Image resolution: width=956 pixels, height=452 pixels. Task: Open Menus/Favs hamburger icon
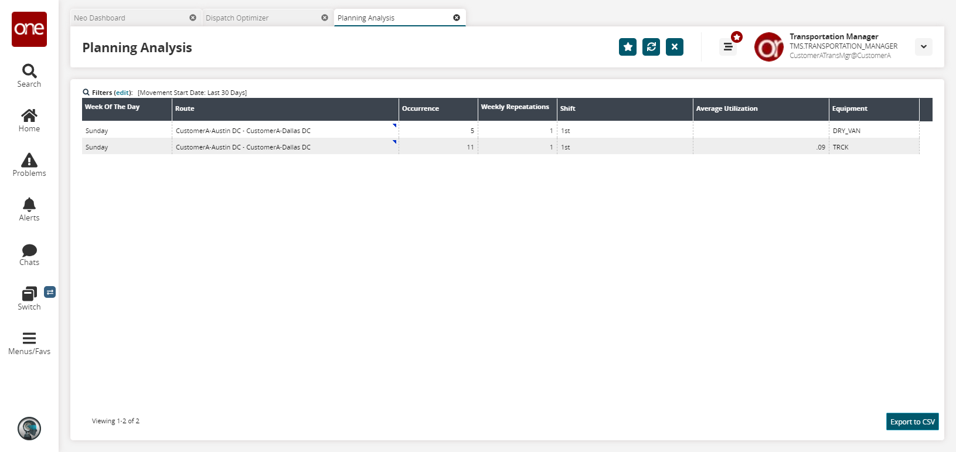coord(29,343)
